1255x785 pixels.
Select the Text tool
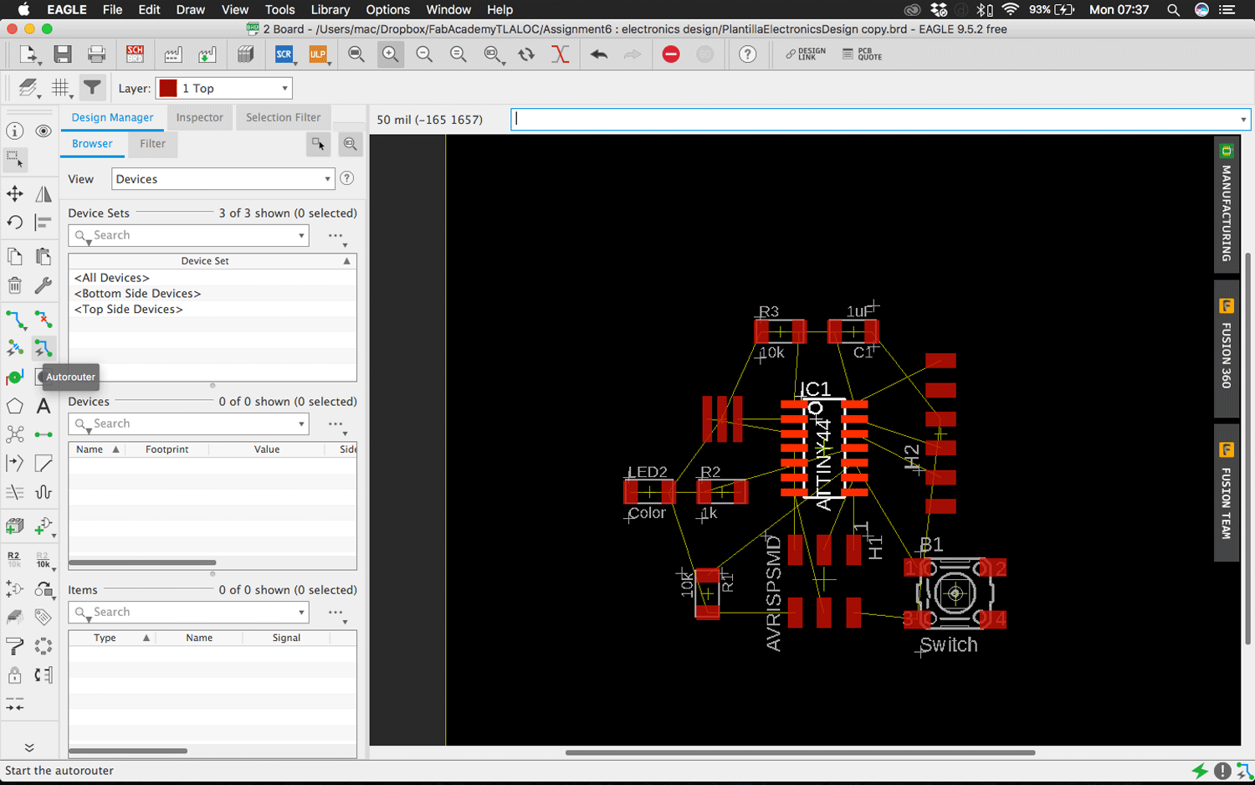pyautogui.click(x=44, y=406)
